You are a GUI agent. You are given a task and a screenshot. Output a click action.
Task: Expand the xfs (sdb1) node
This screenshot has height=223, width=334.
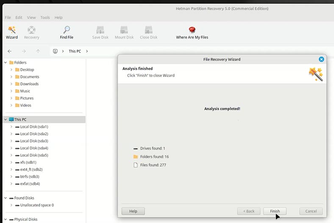11,162
